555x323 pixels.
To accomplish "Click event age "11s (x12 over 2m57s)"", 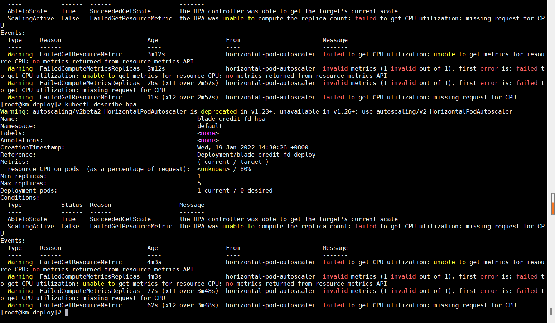I will click(183, 97).
